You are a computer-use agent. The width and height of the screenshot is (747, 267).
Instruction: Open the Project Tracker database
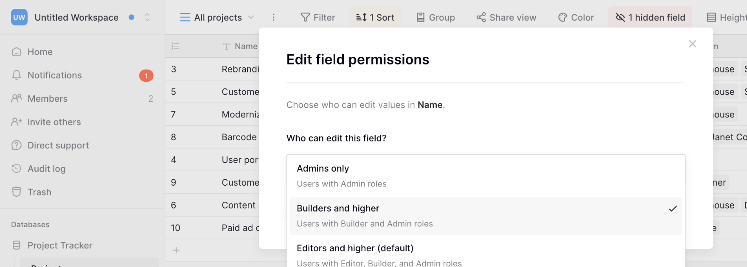[x=59, y=245]
